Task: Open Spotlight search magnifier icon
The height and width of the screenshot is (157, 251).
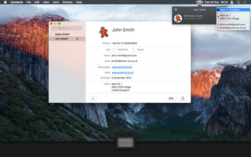Action: (238, 2)
